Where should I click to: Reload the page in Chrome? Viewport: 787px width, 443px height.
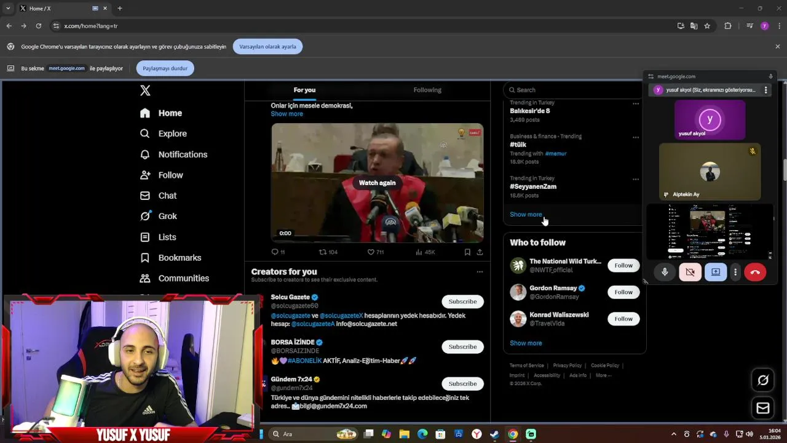tap(38, 26)
